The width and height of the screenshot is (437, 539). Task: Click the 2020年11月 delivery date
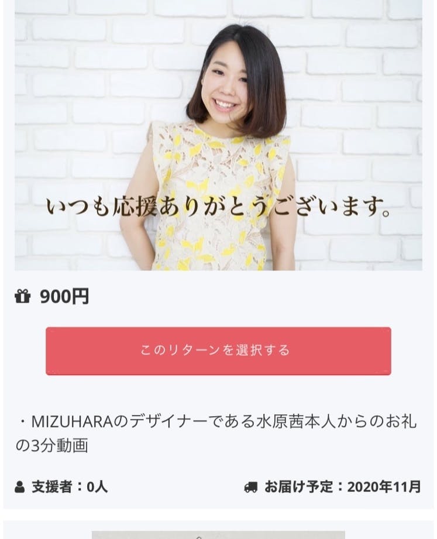[x=384, y=487]
